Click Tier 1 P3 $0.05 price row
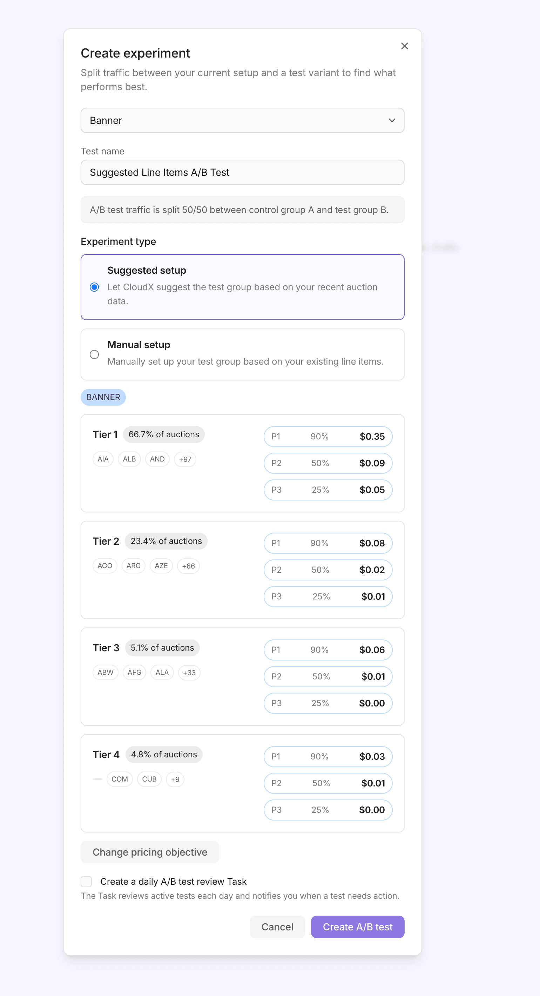This screenshot has height=996, width=540. pos(328,490)
